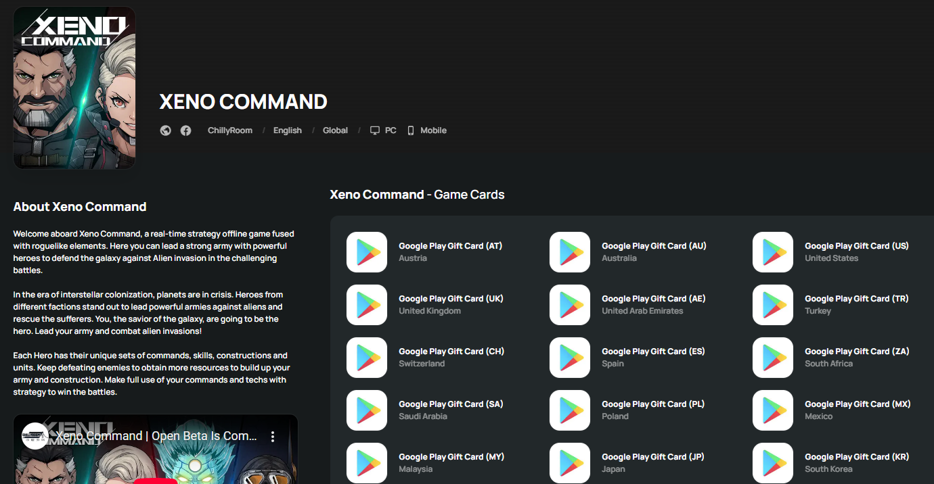
Task: Select Google Play Gift Card (AT) link
Action: [451, 246]
